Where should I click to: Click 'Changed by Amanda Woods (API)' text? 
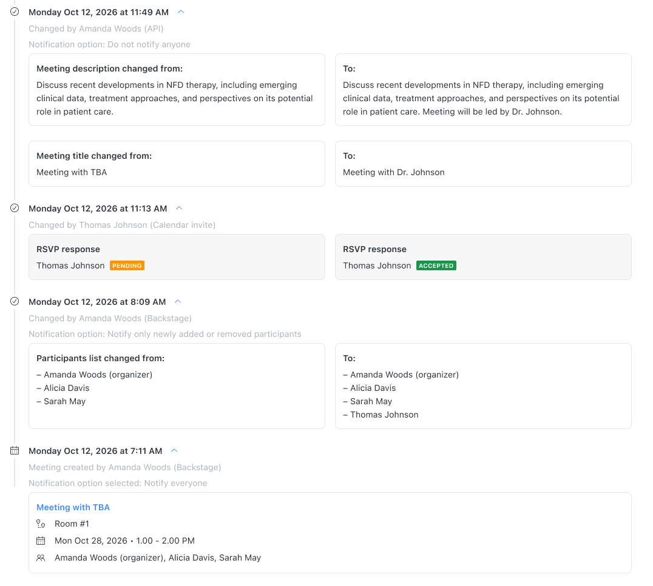coord(96,28)
